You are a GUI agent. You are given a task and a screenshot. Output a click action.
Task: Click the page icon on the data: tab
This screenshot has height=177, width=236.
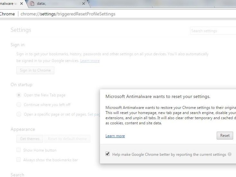[x=32, y=4]
